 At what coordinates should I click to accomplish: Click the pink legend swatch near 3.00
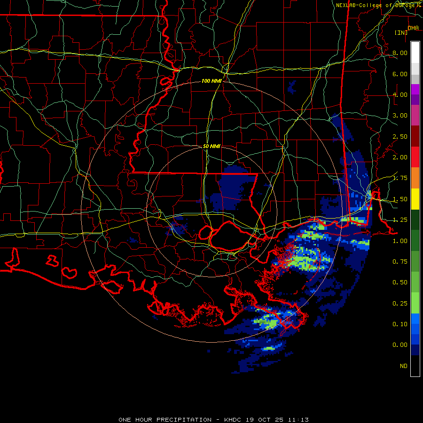point(415,115)
